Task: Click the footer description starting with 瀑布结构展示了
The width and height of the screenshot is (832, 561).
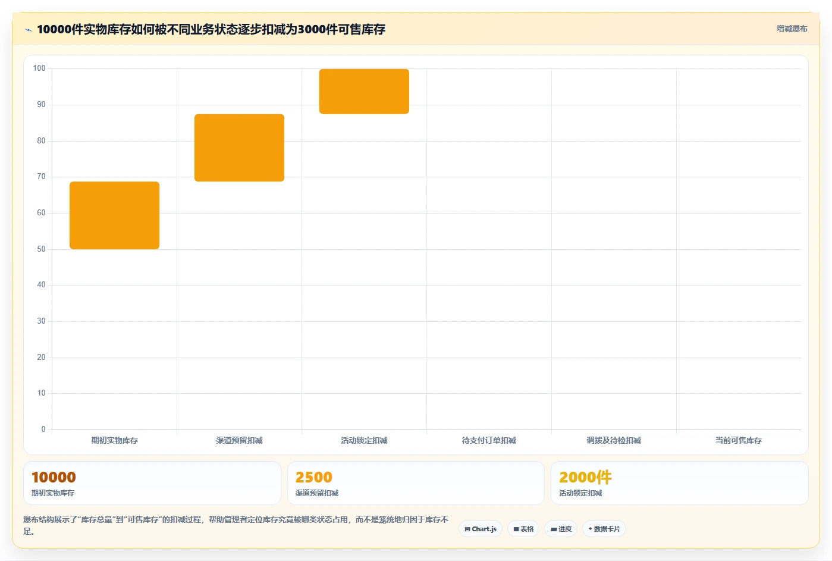Action: [236, 525]
